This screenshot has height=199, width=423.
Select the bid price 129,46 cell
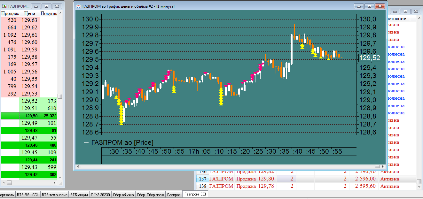tap(30, 145)
